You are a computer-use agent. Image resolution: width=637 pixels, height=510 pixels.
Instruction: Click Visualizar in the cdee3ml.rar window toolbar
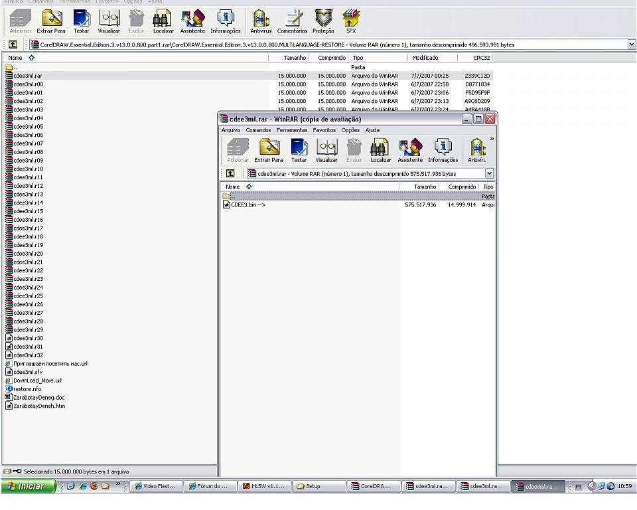(326, 151)
